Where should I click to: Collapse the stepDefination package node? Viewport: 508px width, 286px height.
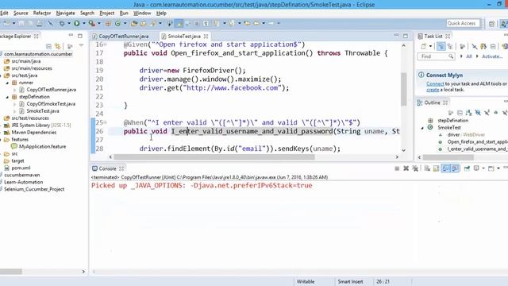(7, 97)
